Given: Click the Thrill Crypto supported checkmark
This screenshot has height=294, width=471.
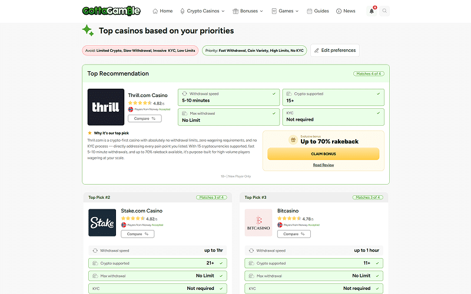Looking at the screenshot, I should 378,93.
